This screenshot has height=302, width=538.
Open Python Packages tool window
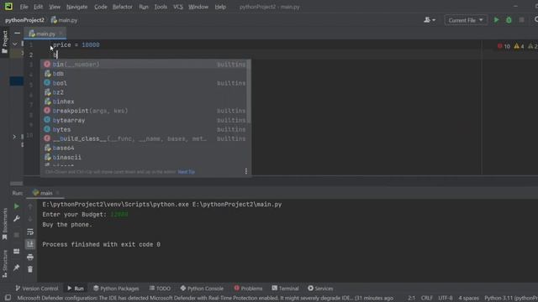[x=116, y=289]
